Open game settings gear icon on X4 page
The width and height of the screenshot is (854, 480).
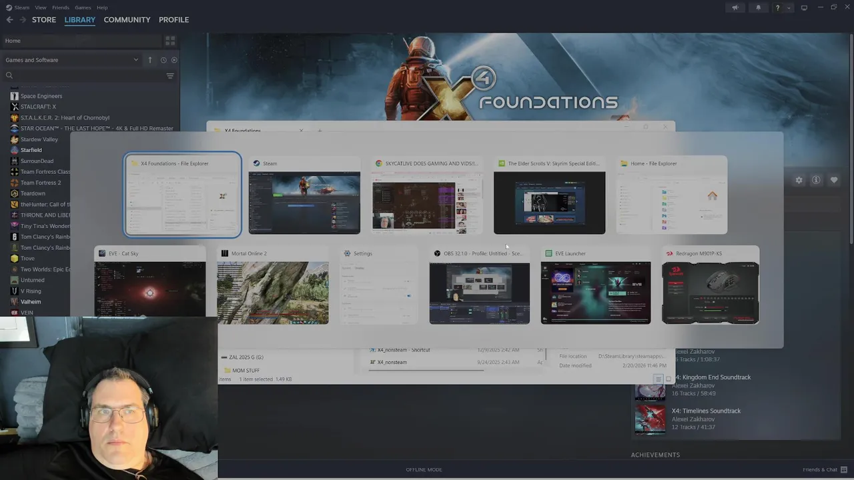[799, 180]
